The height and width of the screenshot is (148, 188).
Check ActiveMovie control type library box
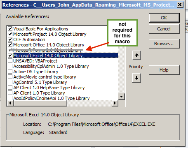pos(10,77)
